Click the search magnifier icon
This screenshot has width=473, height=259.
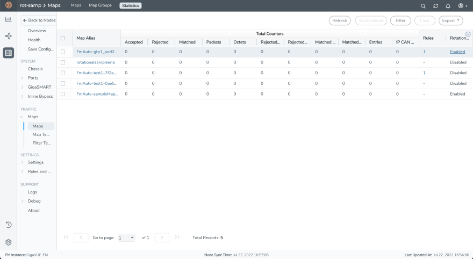[423, 6]
